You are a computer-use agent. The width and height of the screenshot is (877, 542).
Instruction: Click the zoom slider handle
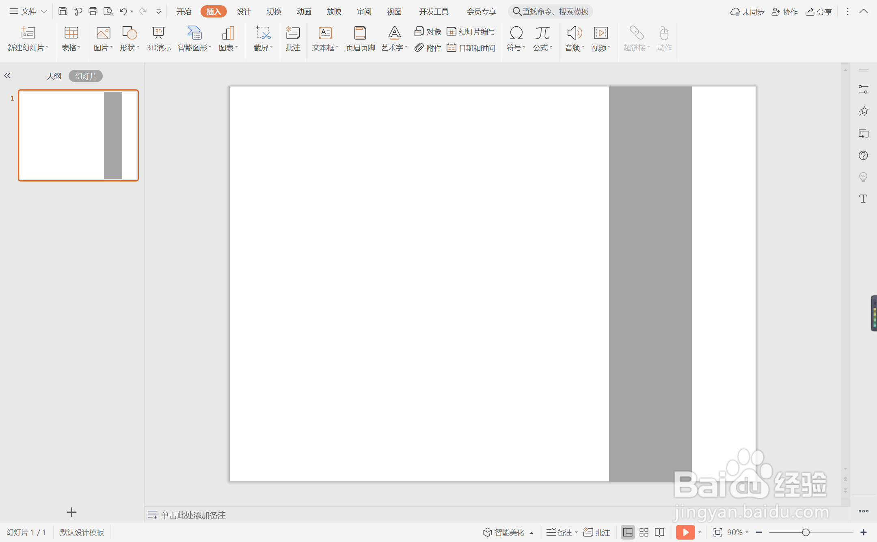[x=806, y=532]
